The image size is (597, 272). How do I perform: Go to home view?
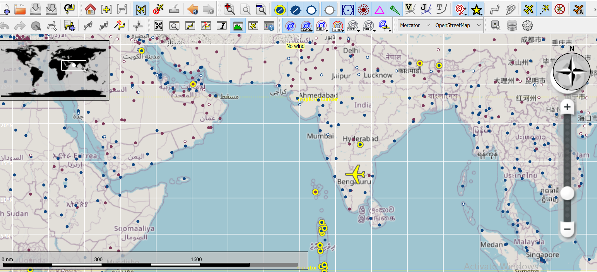pos(90,9)
